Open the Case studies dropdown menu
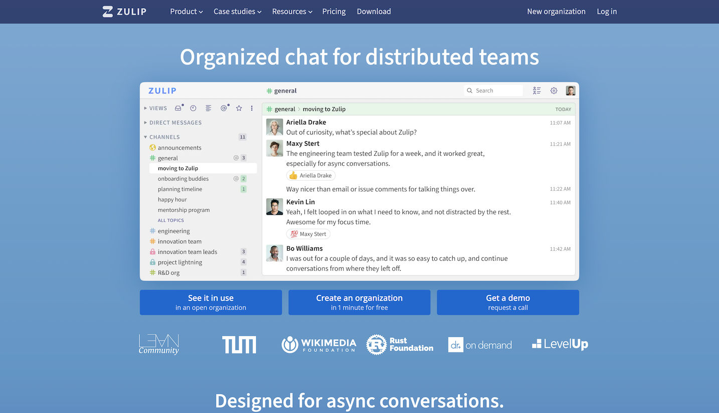This screenshot has height=413, width=719. (x=238, y=12)
